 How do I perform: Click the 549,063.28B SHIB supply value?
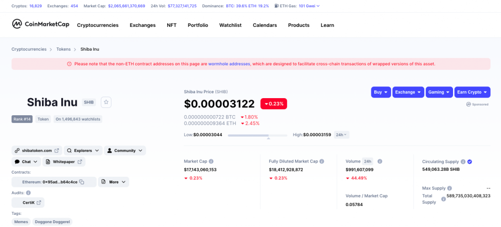tap(441, 169)
